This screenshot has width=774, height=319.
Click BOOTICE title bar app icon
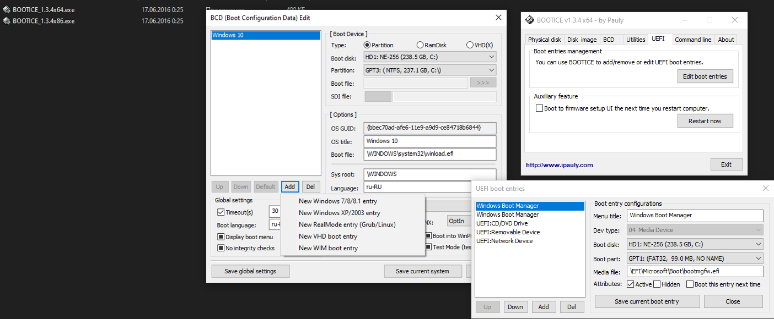point(530,20)
